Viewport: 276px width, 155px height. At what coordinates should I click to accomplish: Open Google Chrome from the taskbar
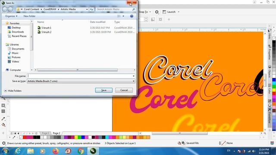click(81, 151)
